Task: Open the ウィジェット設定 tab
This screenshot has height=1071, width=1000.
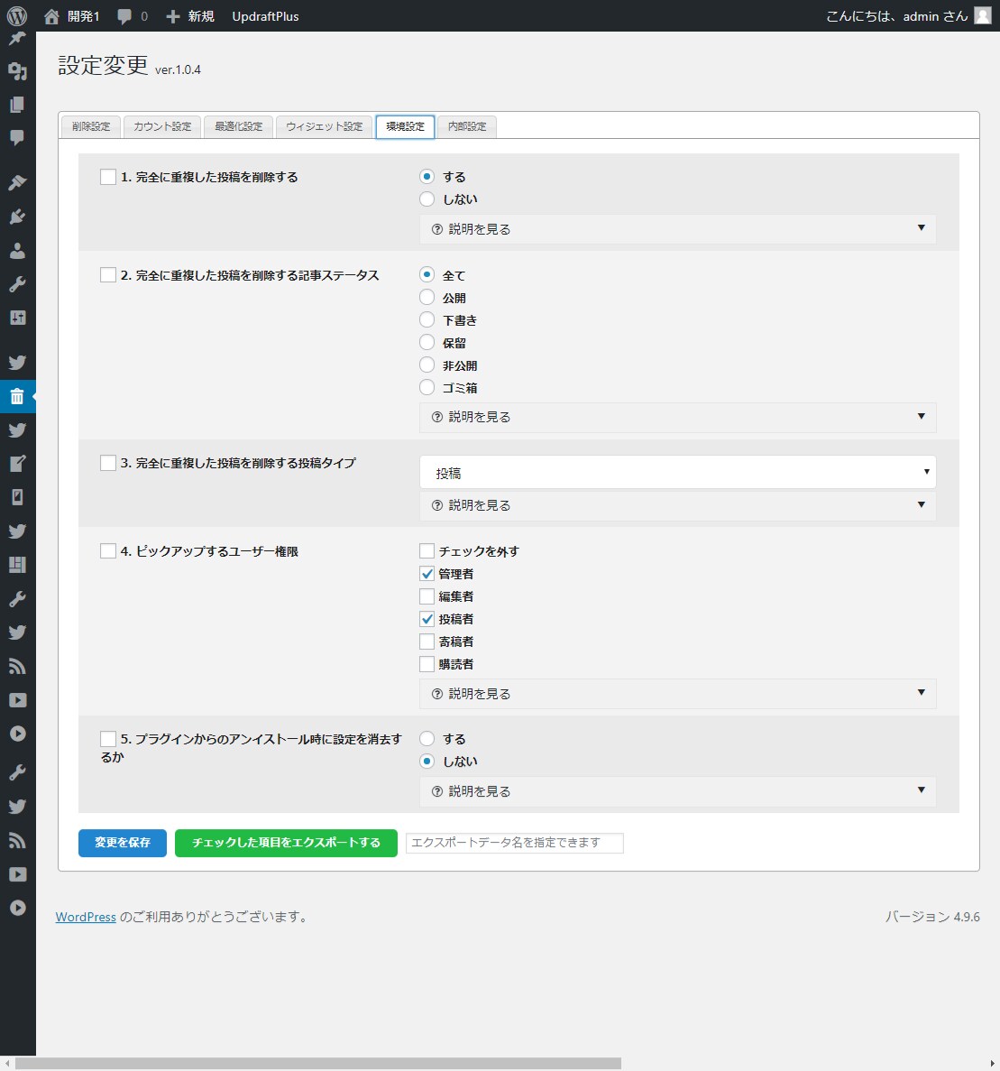Action: point(325,126)
